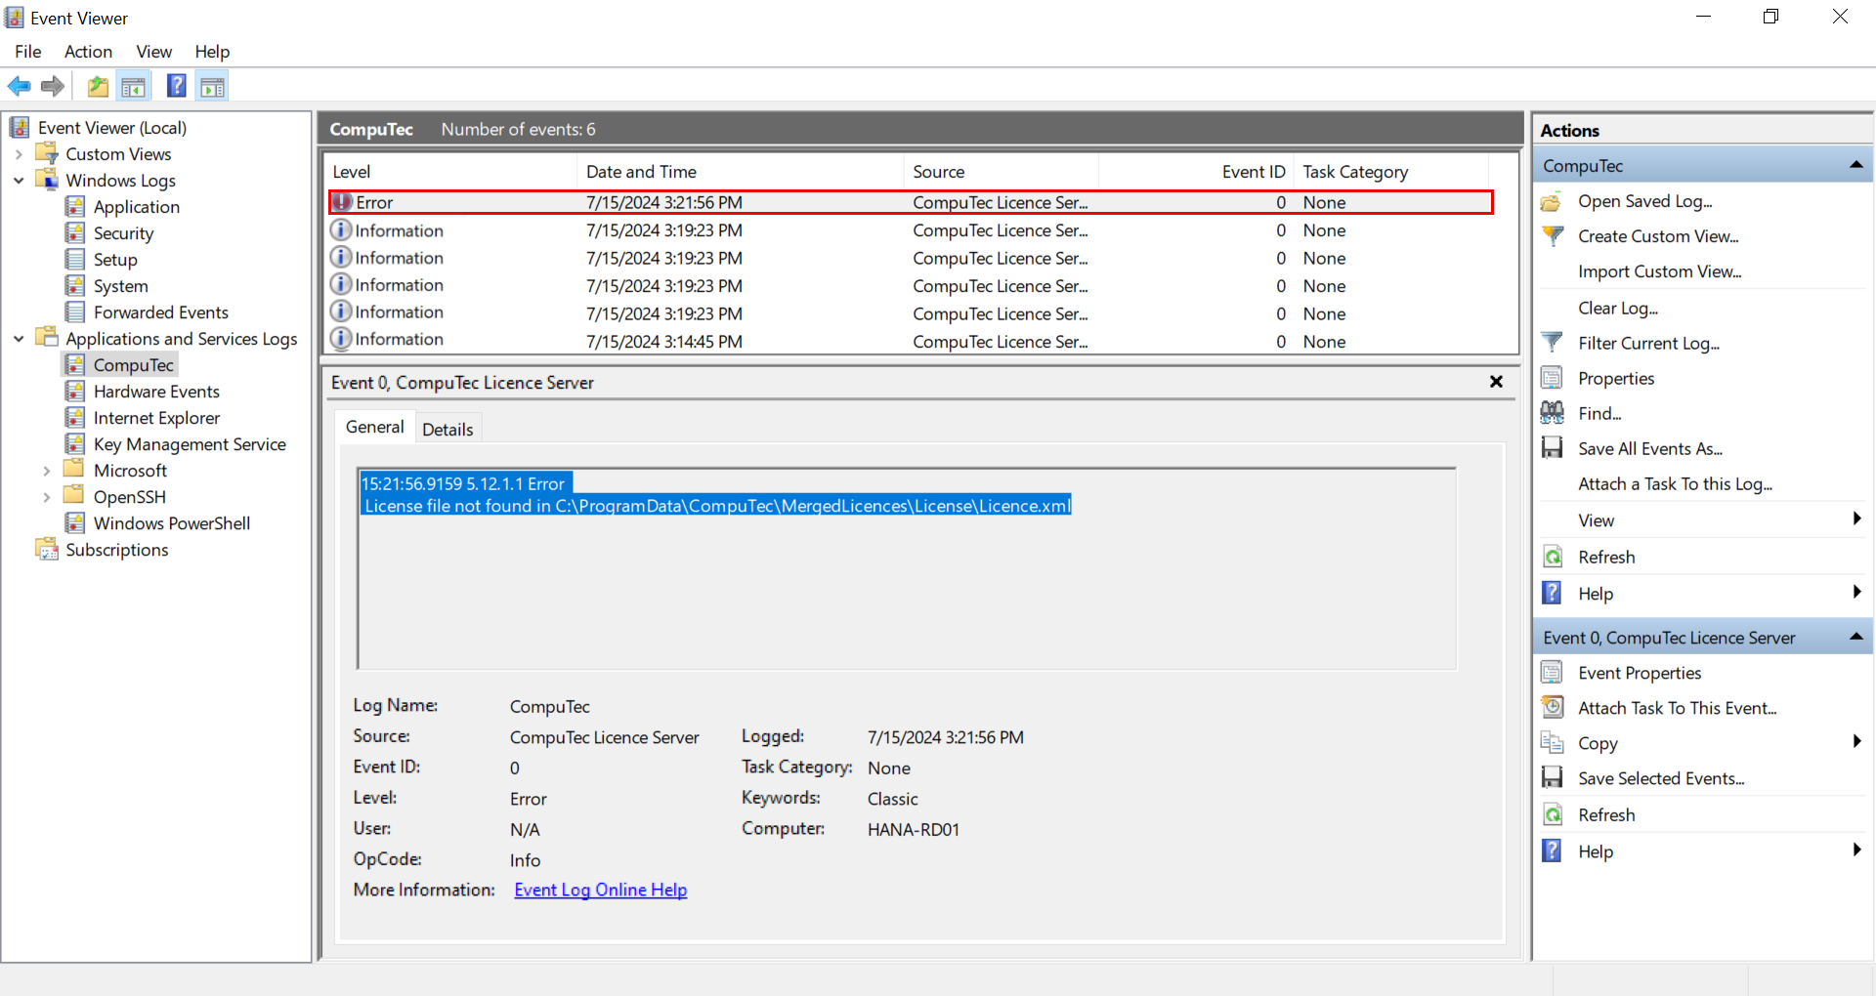Open a saved log from the toolbar
1876x996 pixels.
tap(97, 86)
